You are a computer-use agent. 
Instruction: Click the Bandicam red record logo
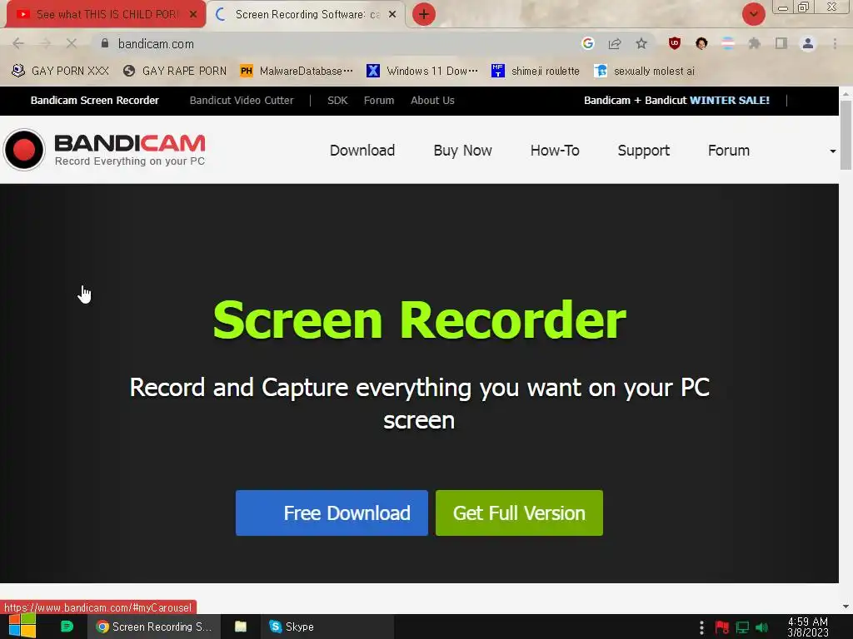coord(24,150)
